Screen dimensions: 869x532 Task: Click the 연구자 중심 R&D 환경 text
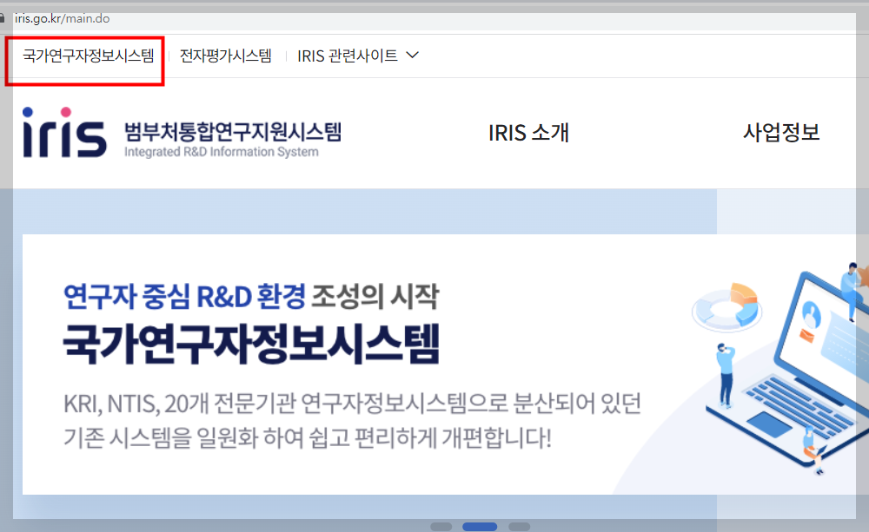[184, 296]
